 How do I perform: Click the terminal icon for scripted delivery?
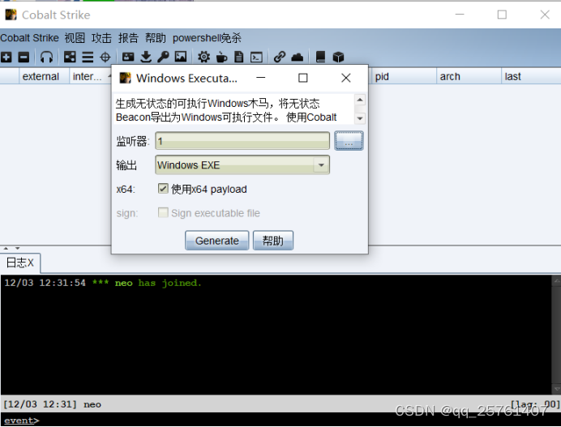click(256, 58)
